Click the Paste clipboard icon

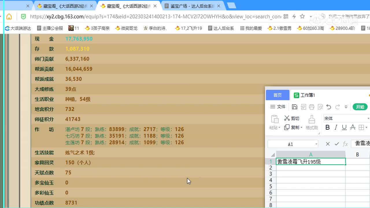[x=274, y=119]
